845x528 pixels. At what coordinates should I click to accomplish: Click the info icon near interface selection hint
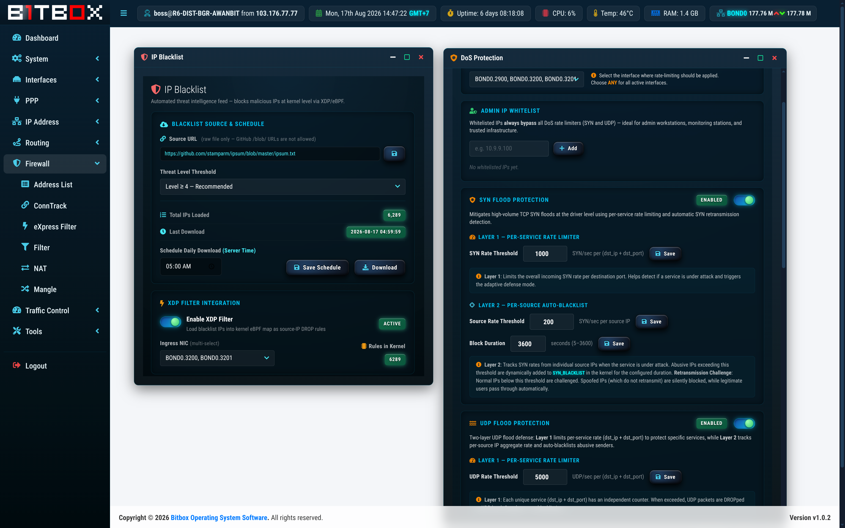pyautogui.click(x=594, y=75)
